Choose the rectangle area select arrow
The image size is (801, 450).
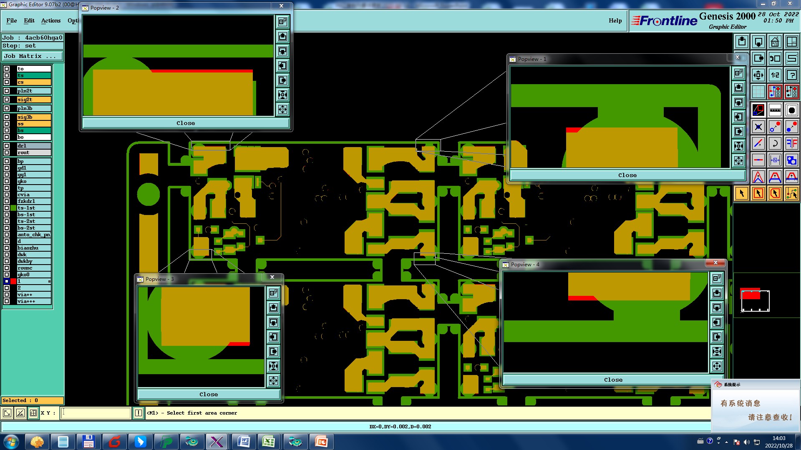pyautogui.click(x=758, y=193)
